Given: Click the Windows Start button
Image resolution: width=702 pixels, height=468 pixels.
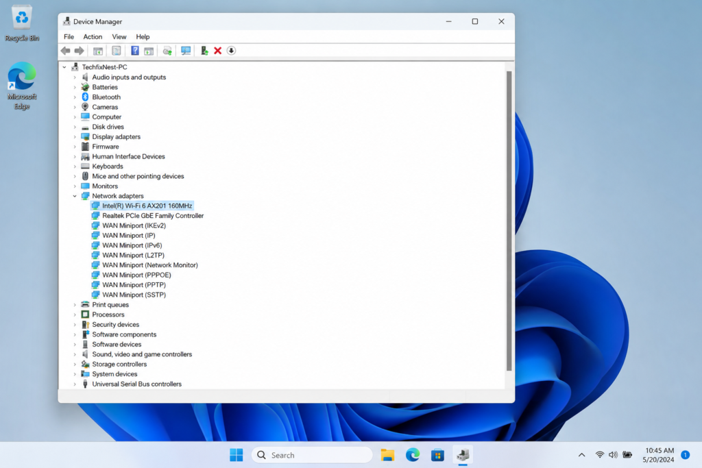Looking at the screenshot, I should 237,455.
